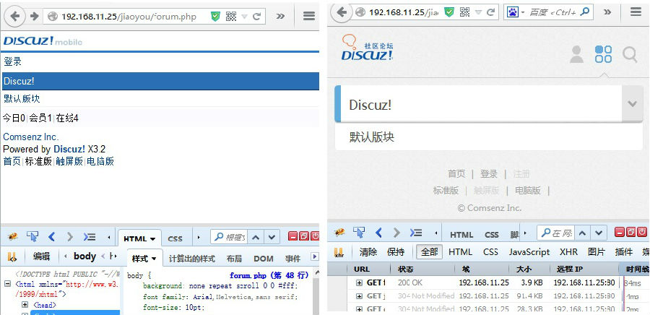Go forward in the forum.php browser window

35,16
